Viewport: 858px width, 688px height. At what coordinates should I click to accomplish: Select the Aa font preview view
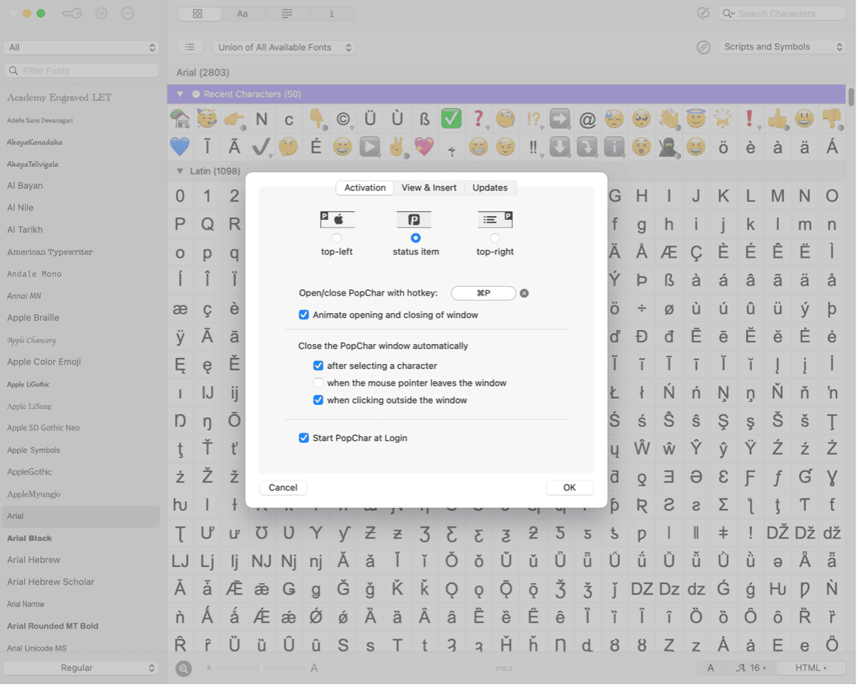click(x=242, y=13)
